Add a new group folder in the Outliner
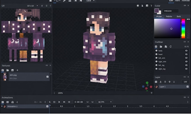 coord(161,47)
